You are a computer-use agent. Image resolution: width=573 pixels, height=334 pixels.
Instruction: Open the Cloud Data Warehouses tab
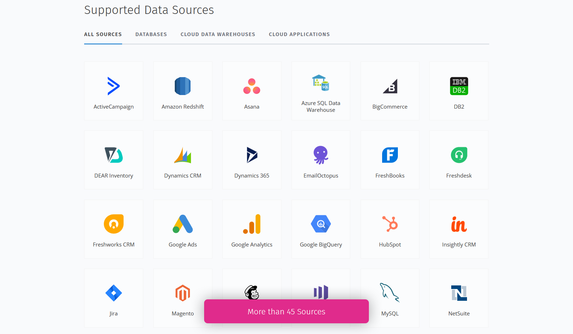pyautogui.click(x=218, y=34)
